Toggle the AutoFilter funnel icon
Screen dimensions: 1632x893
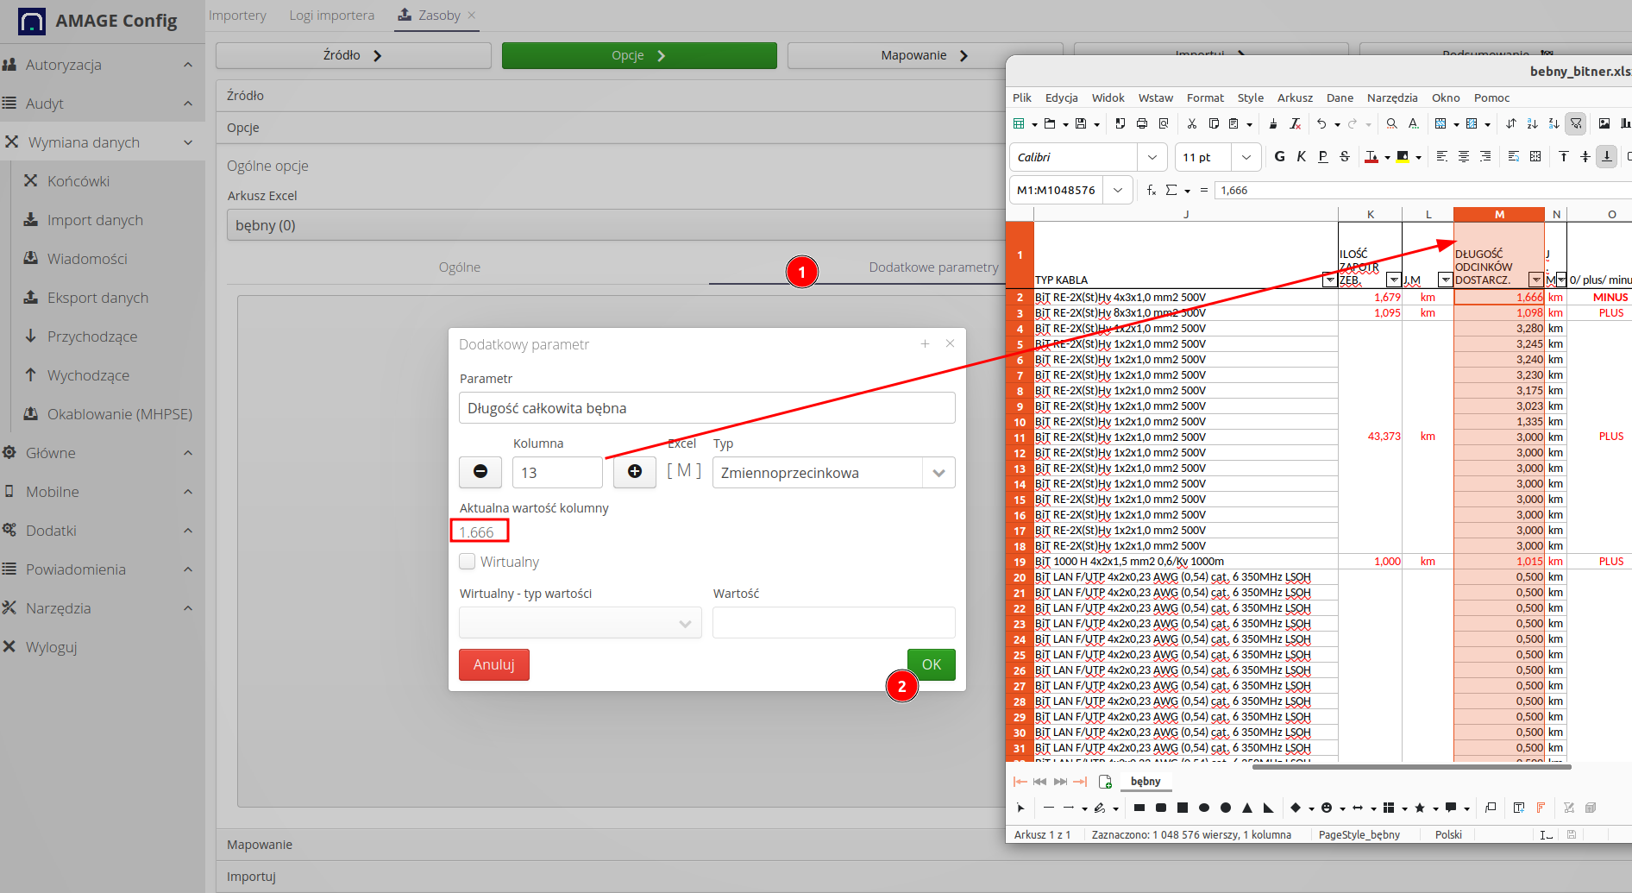point(1576,124)
